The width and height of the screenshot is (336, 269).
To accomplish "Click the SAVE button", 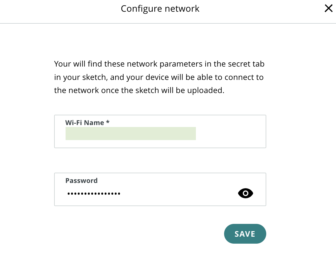I will click(245, 234).
